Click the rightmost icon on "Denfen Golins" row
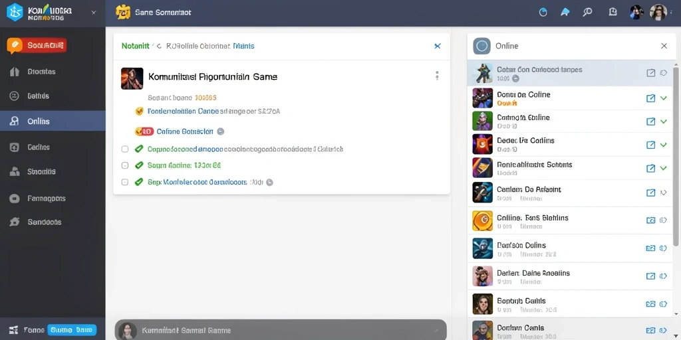 [663, 248]
